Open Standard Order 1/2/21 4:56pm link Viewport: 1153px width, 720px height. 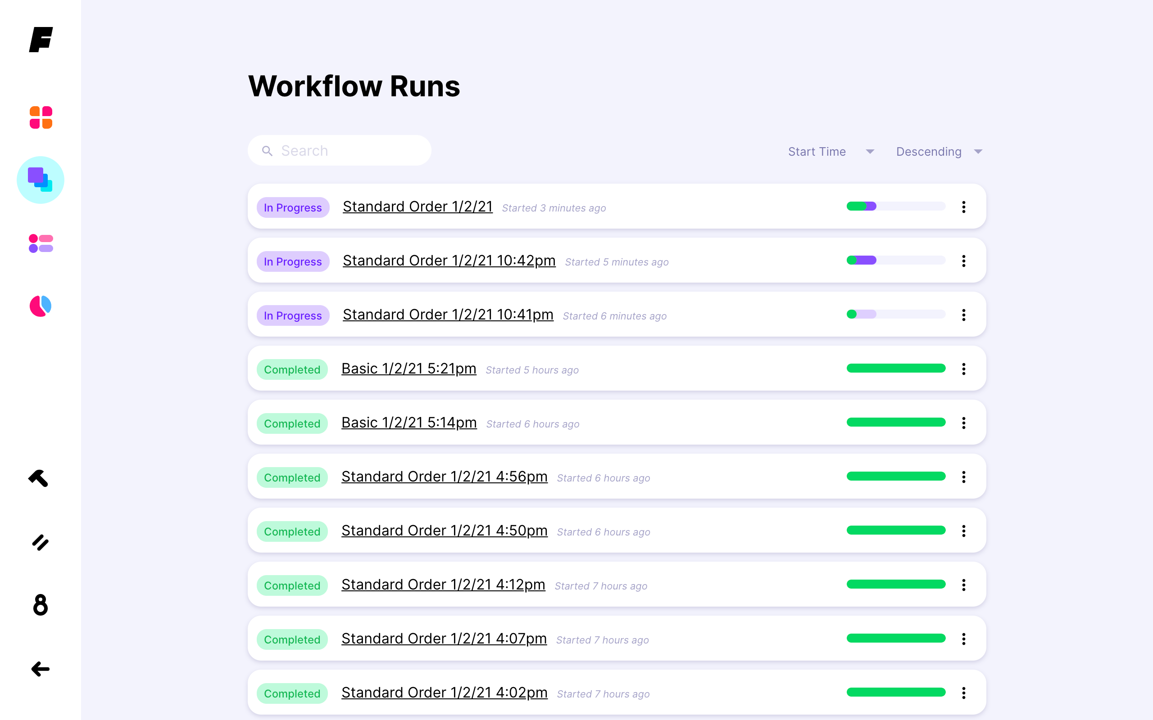444,476
